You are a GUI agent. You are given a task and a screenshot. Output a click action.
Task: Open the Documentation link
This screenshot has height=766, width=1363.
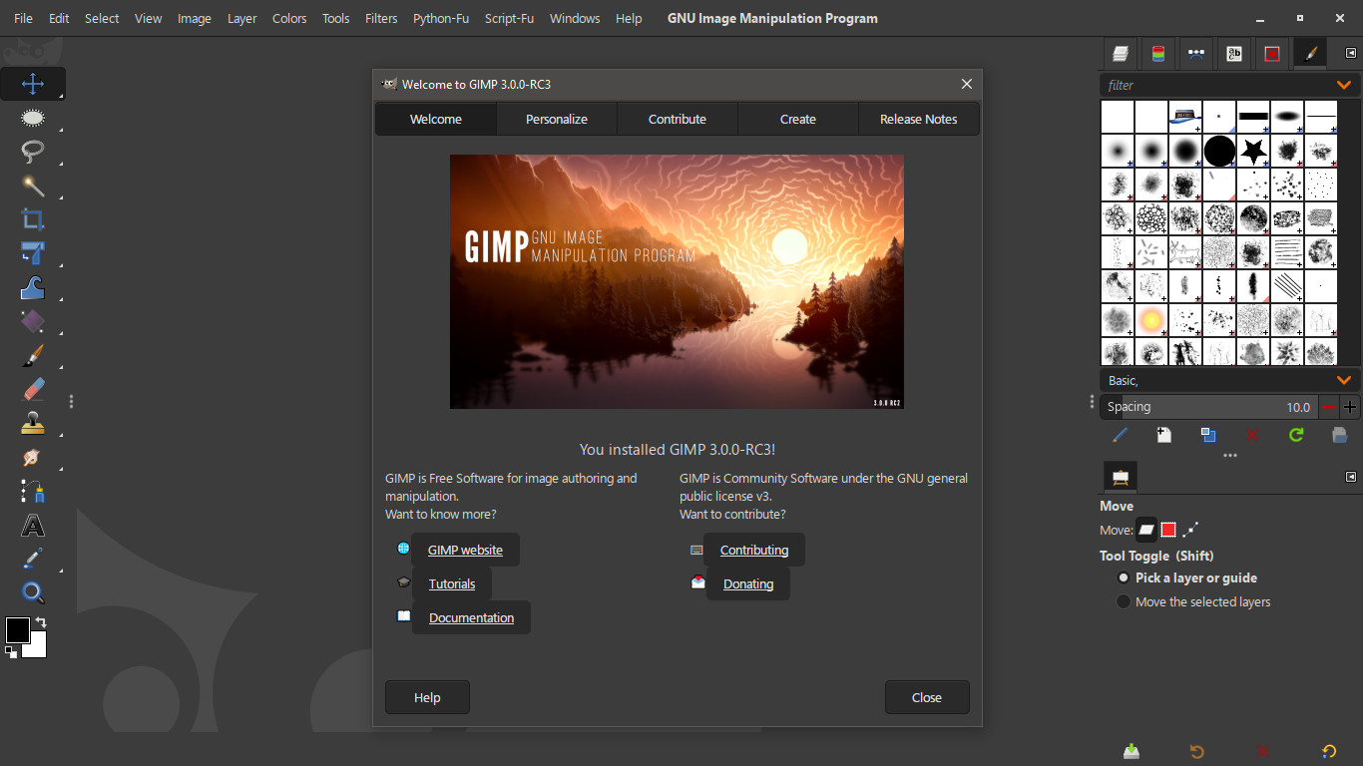pyautogui.click(x=471, y=617)
